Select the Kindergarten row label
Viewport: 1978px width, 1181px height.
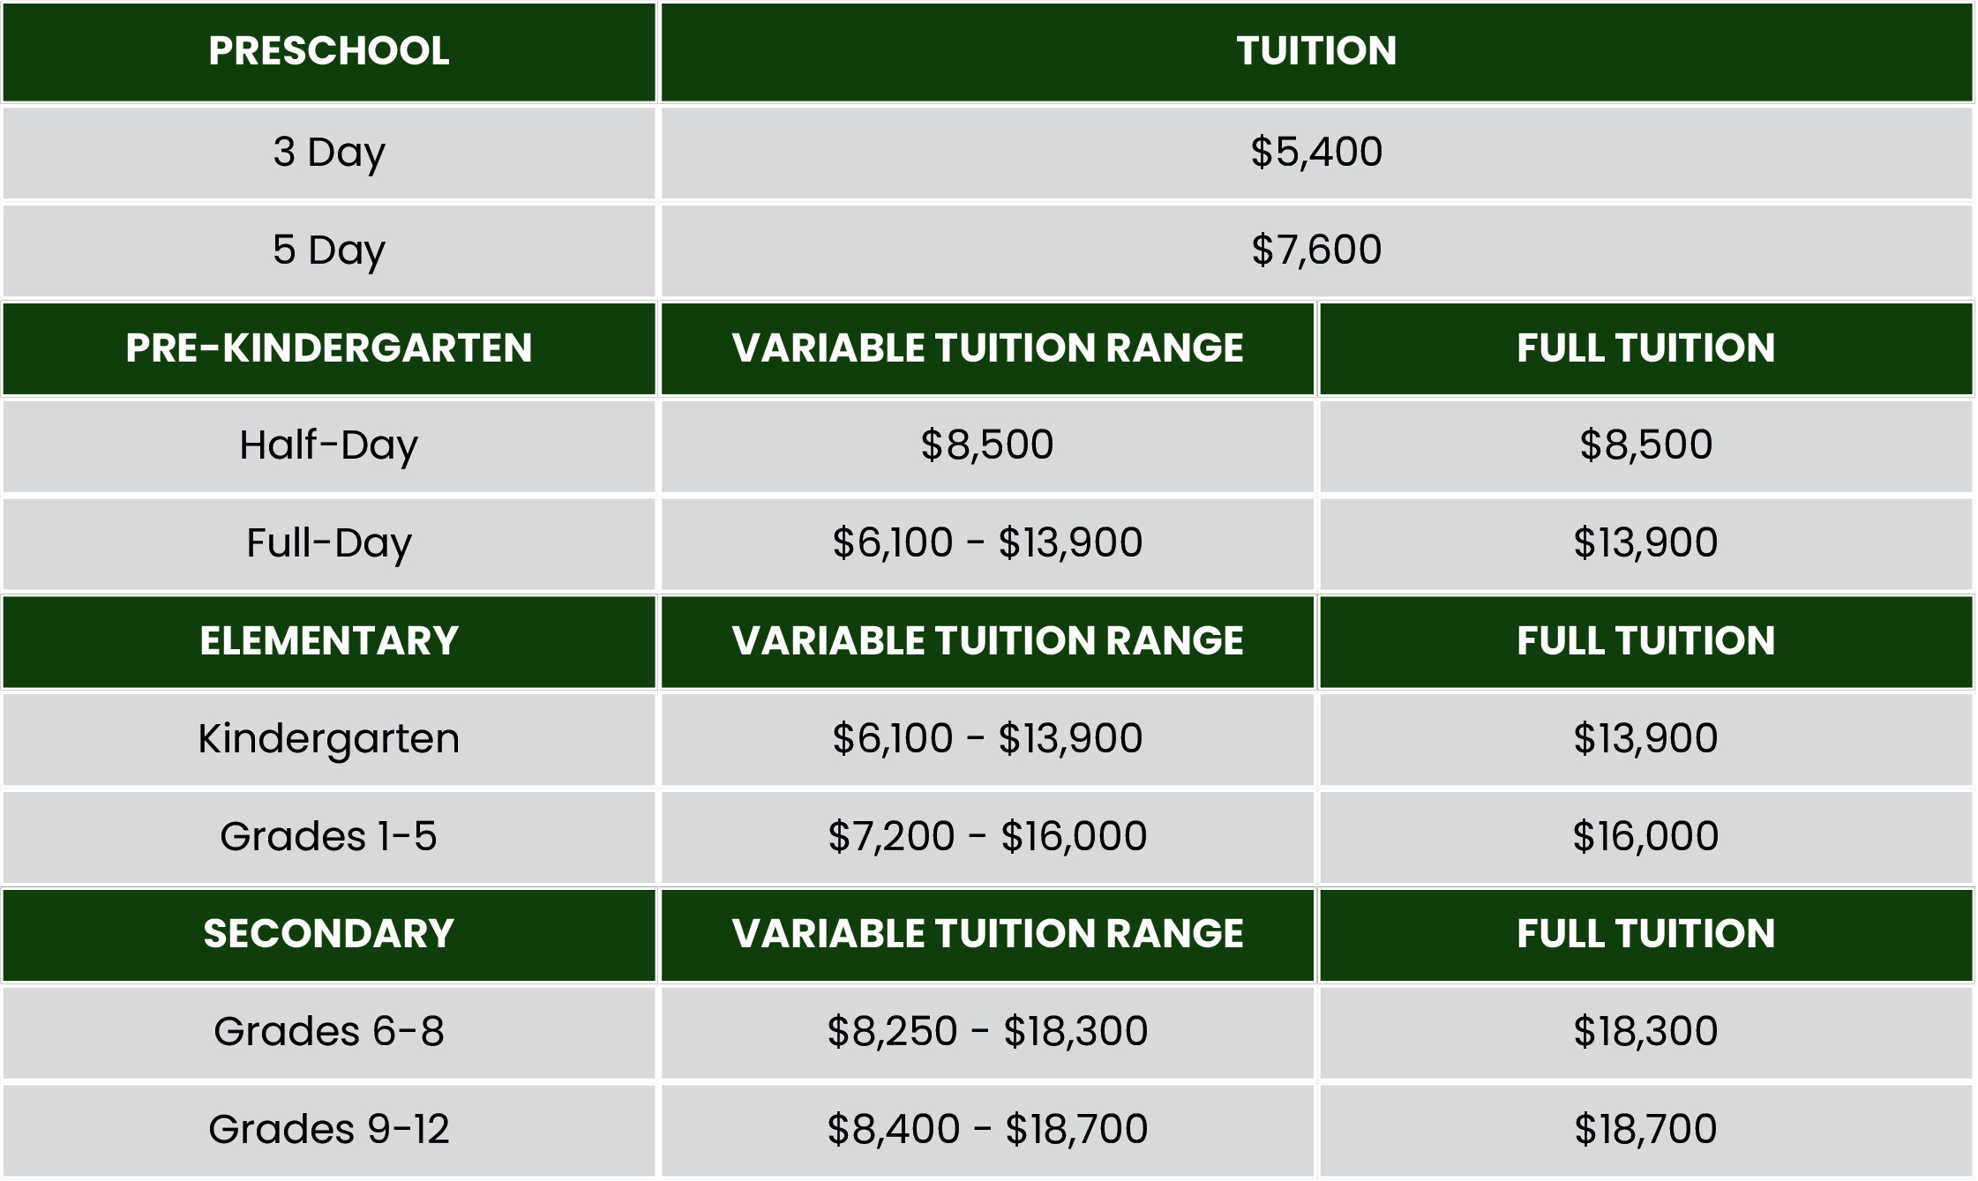tap(329, 739)
